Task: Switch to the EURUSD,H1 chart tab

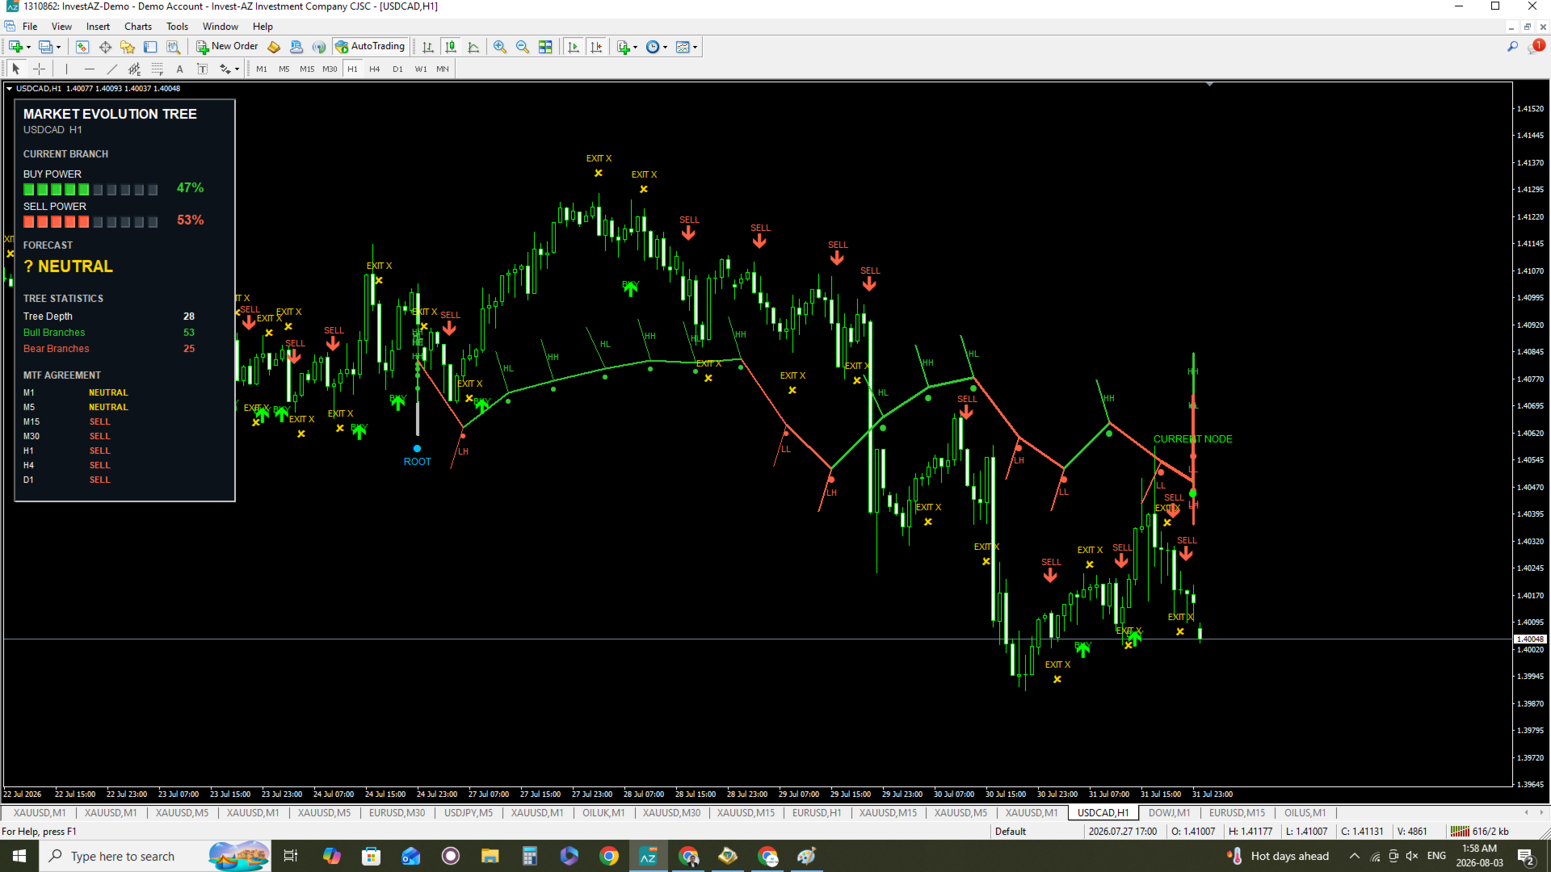Action: pyautogui.click(x=816, y=813)
